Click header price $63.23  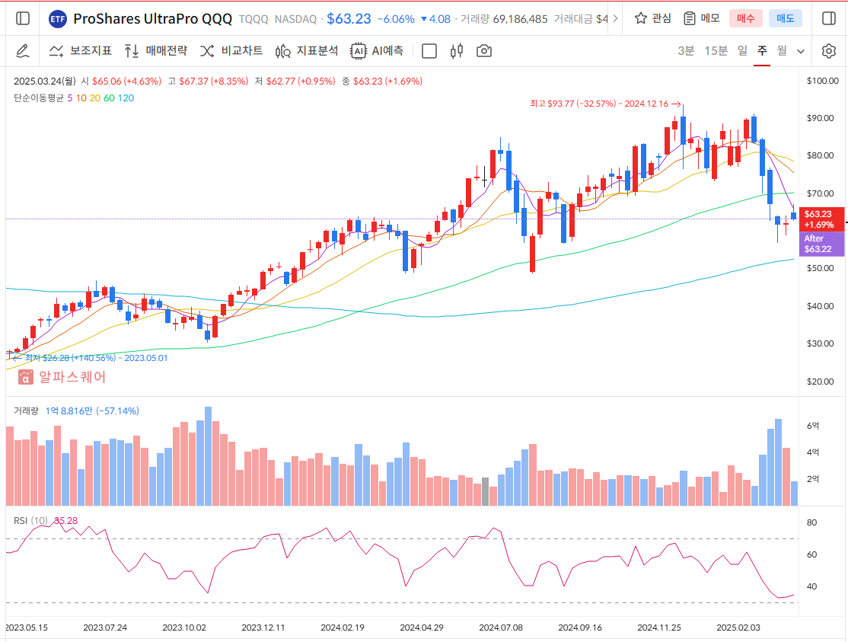tap(349, 19)
